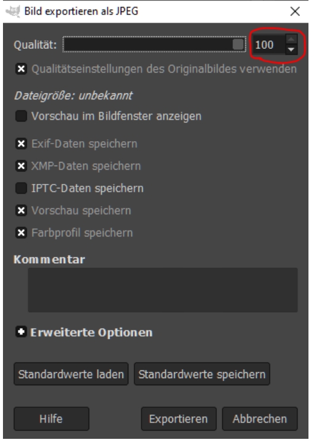Click into the quality value field showing 100
The height and width of the screenshot is (443, 315).
(269, 45)
